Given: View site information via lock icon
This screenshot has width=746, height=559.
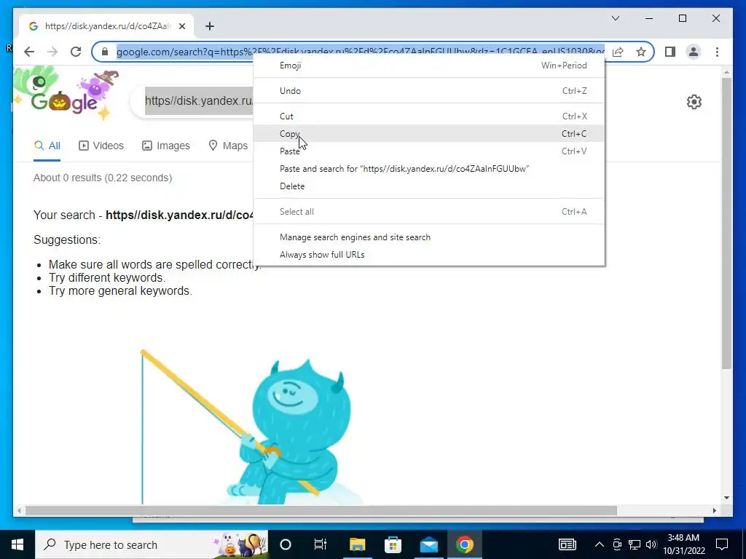Looking at the screenshot, I should tap(105, 52).
